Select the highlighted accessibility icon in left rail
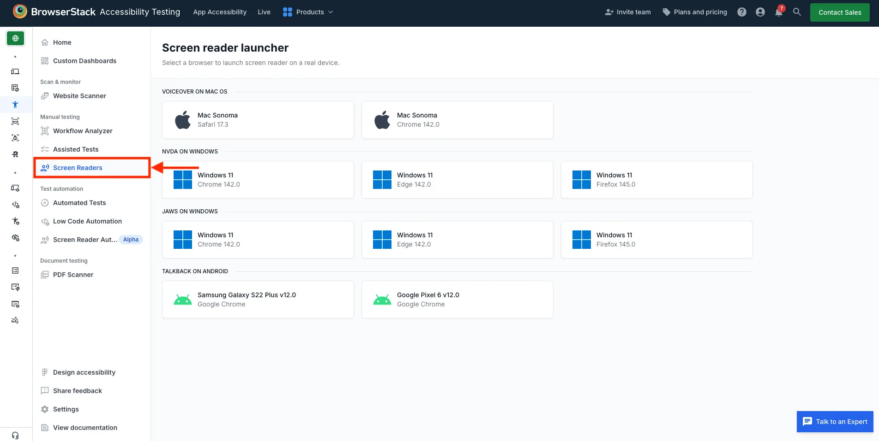This screenshot has height=441, width=879. point(15,105)
